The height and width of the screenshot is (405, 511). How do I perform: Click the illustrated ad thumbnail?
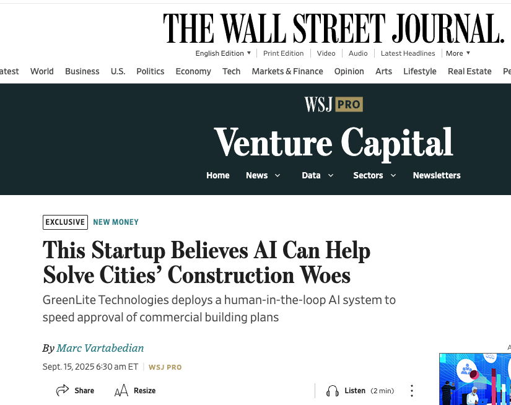[x=475, y=379]
